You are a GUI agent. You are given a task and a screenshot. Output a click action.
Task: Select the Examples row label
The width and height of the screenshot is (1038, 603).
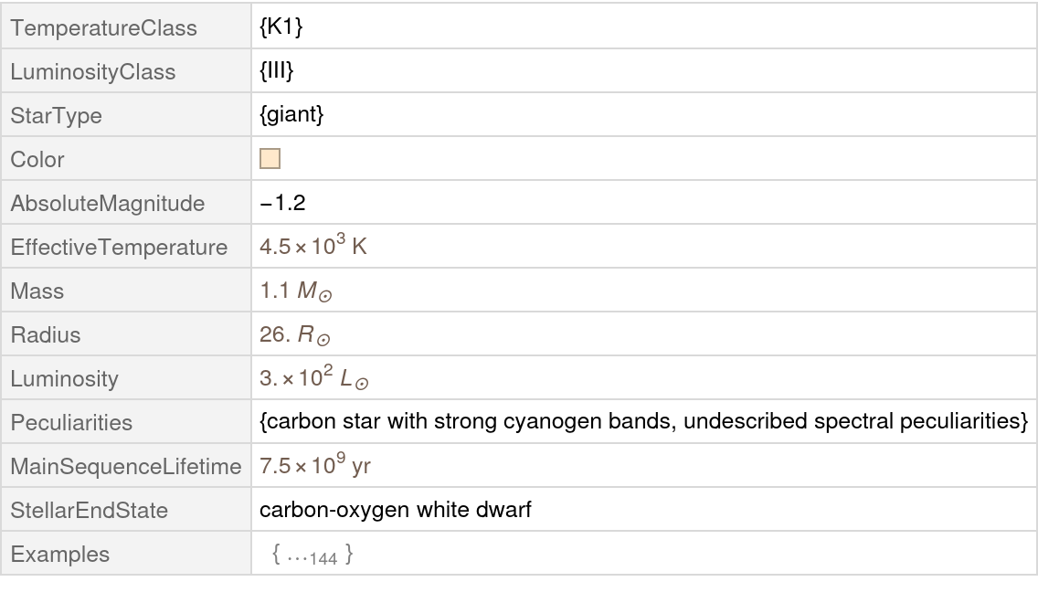point(59,555)
